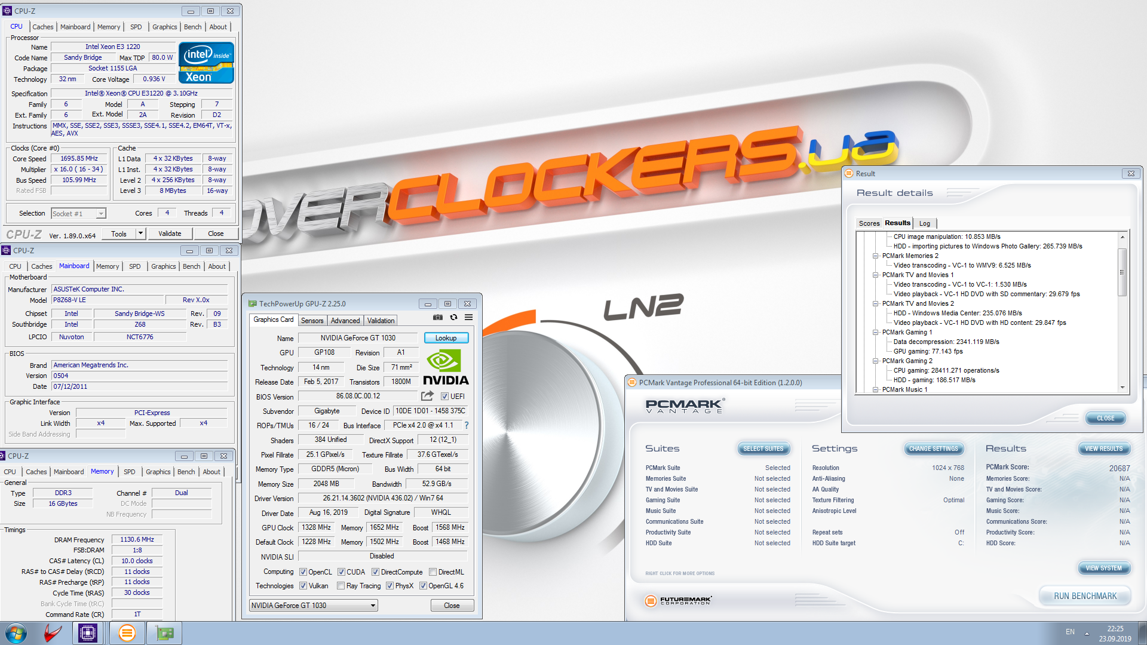1147x645 pixels.
Task: Collapse the PCMark Music 1 tree node
Action: [875, 389]
